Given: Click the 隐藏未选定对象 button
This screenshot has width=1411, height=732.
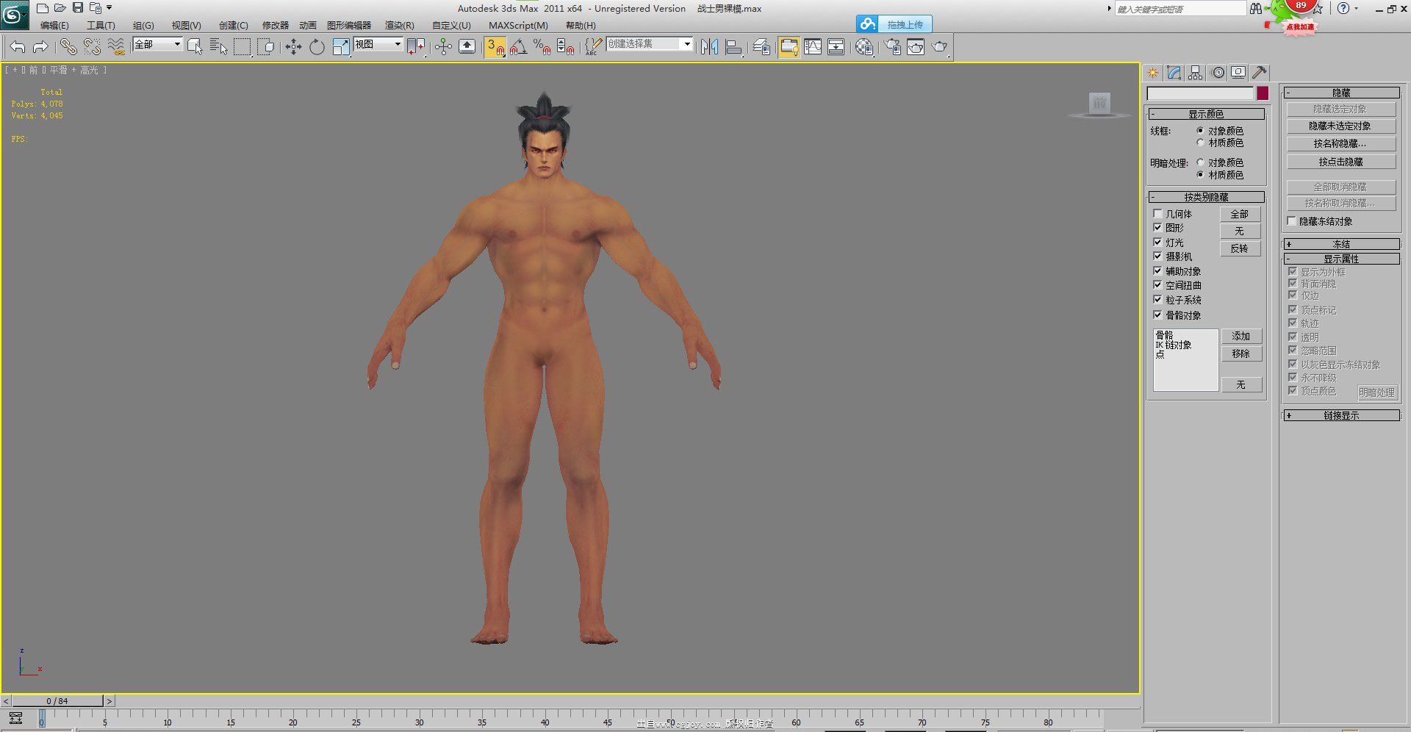Looking at the screenshot, I should 1341,126.
